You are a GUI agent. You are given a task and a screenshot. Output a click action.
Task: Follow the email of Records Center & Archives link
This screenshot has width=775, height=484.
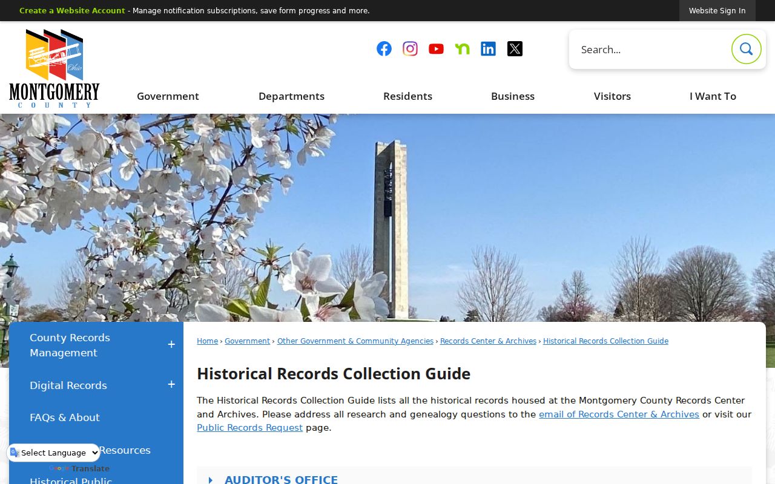pos(619,414)
